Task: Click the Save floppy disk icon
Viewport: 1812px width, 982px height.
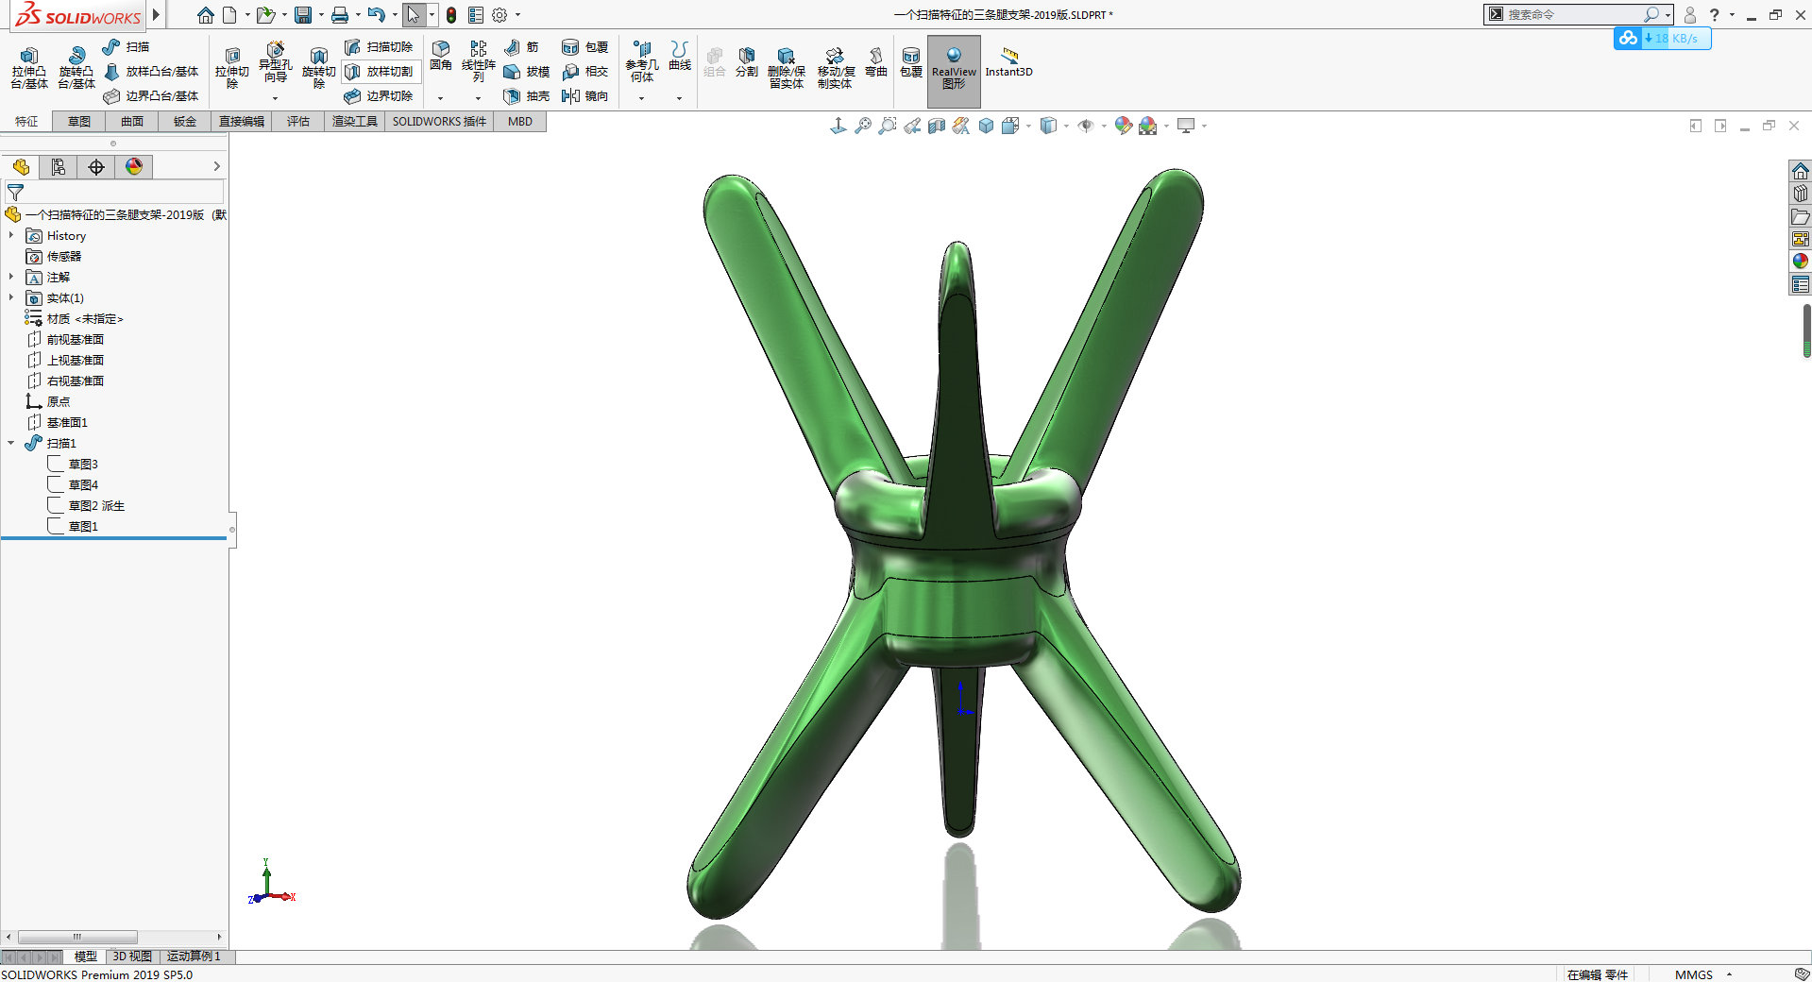Action: click(303, 15)
